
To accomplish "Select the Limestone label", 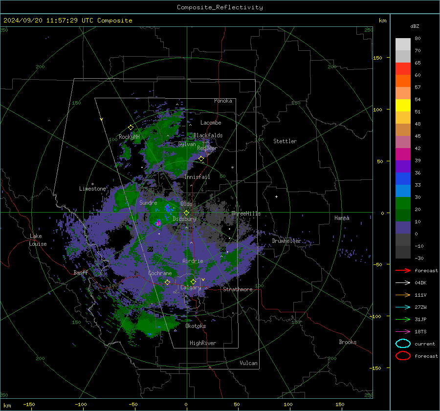I will point(92,189).
